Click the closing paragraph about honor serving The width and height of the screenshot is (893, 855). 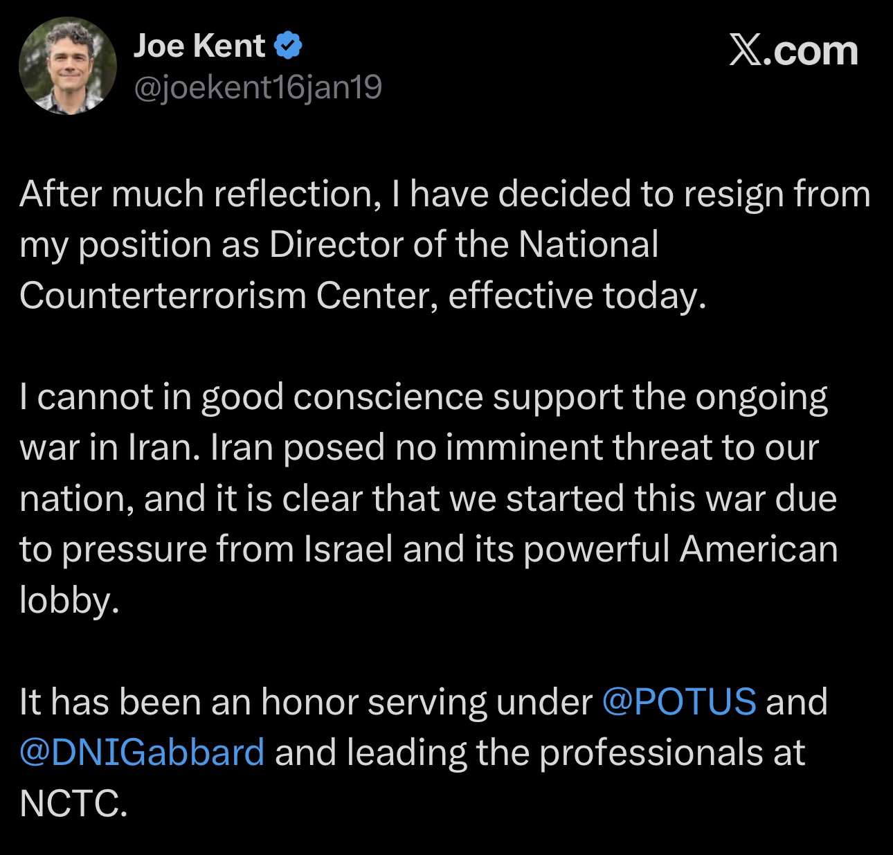coord(422,752)
